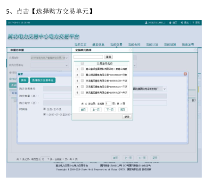Viewport: 203px width, 179px height.
Task: Close the 申报方申报 panel via its corner icon
Action: coord(195,50)
